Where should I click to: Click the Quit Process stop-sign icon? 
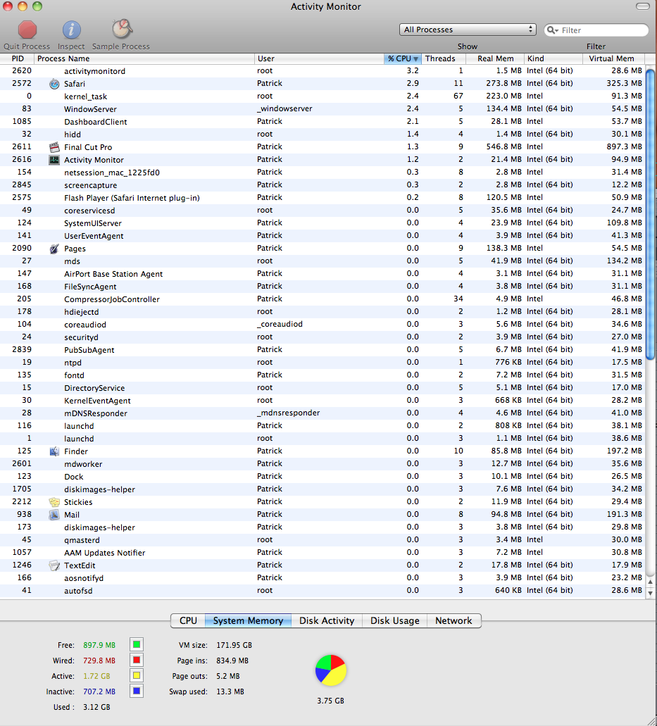[x=27, y=30]
